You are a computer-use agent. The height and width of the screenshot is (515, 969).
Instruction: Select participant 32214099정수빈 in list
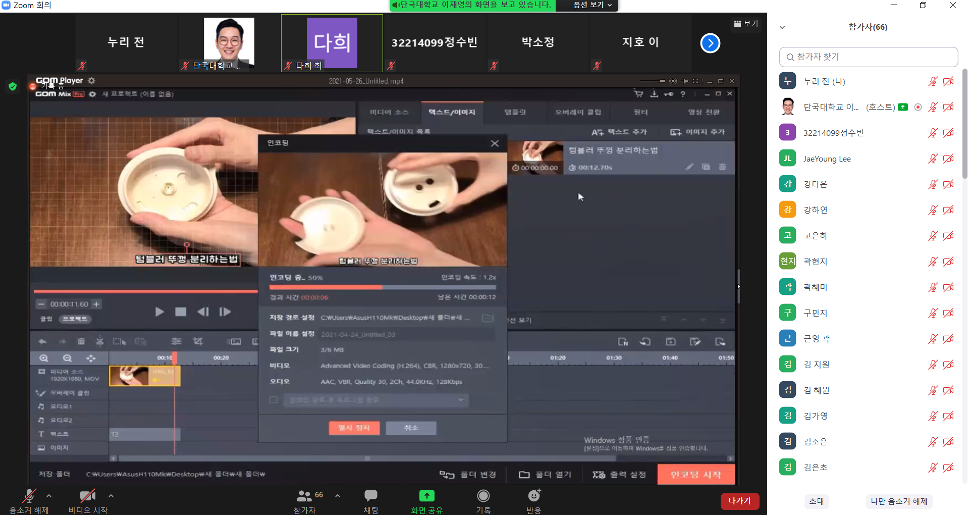point(868,133)
